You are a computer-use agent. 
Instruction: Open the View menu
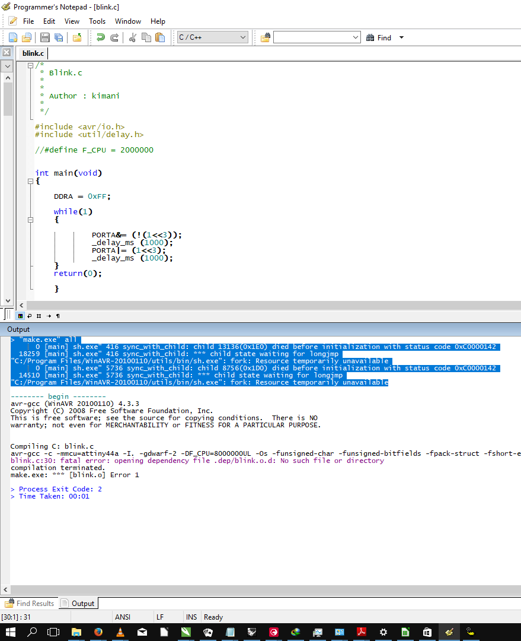(x=72, y=21)
